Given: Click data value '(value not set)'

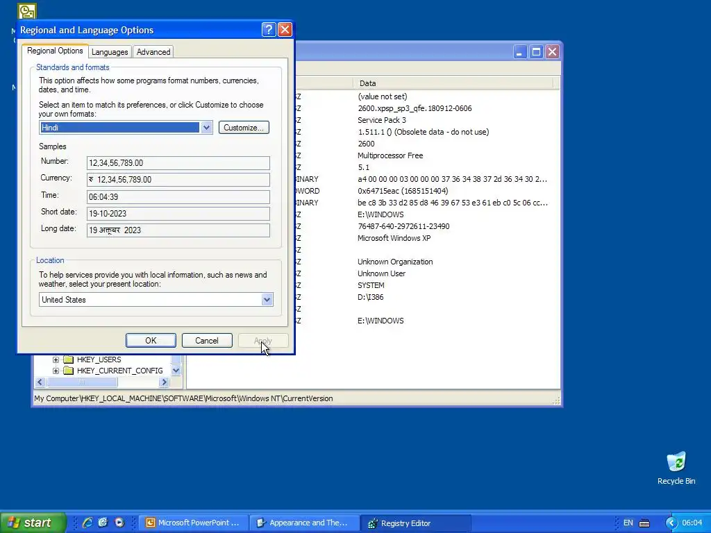Looking at the screenshot, I should tap(383, 96).
